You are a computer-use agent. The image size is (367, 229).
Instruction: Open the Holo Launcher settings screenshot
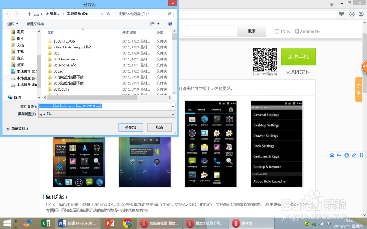pos(276,144)
